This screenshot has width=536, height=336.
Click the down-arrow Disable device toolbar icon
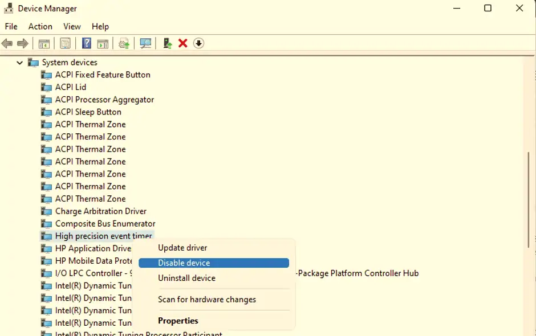198,43
